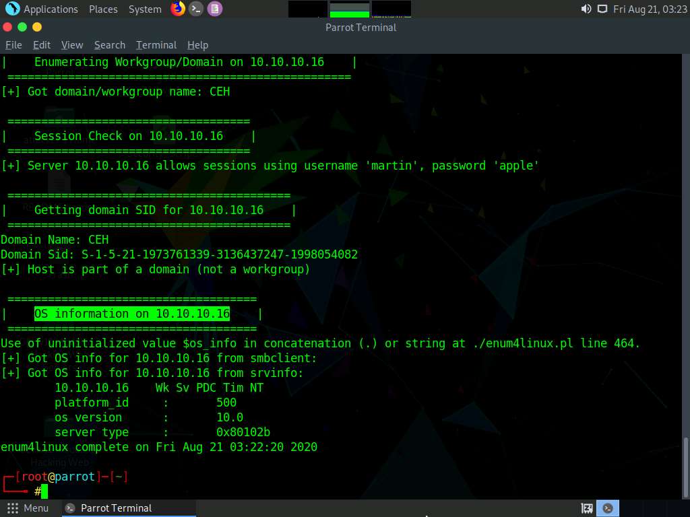This screenshot has width=690, height=517.
Task: Open the purple text editor launcher icon
Action: tap(215, 9)
